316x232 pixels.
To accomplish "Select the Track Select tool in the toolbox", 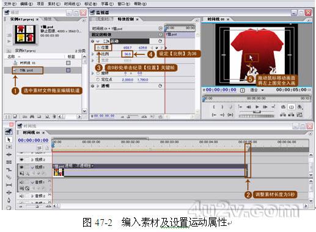I will (x=9, y=147).
